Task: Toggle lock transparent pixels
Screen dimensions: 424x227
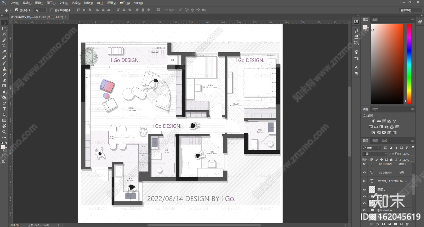Action: (x=372, y=160)
